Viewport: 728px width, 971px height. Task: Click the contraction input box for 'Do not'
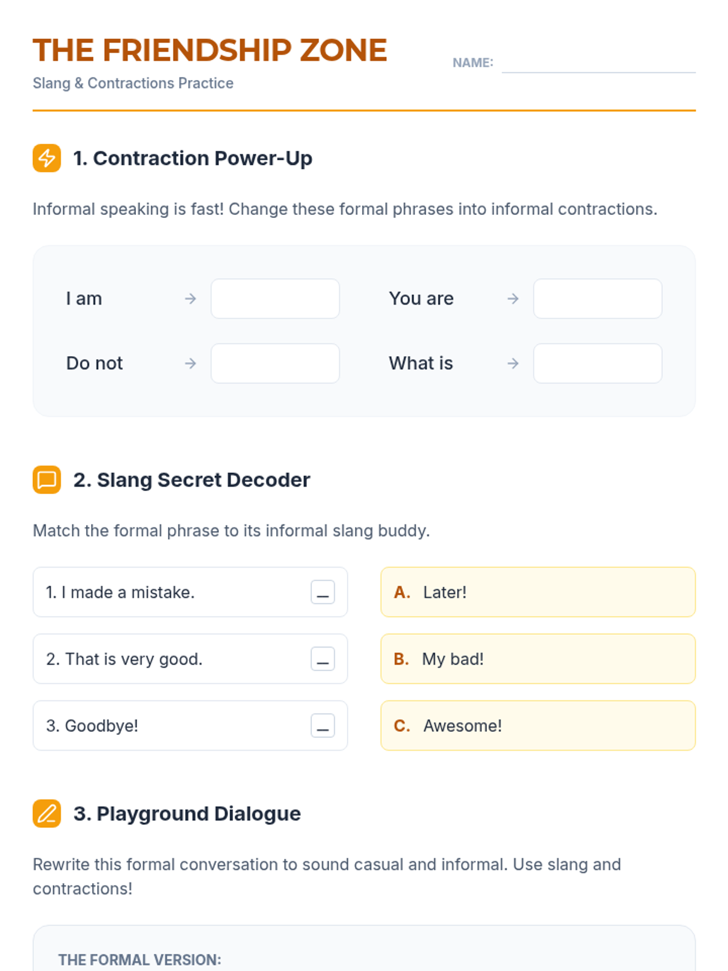coord(275,364)
